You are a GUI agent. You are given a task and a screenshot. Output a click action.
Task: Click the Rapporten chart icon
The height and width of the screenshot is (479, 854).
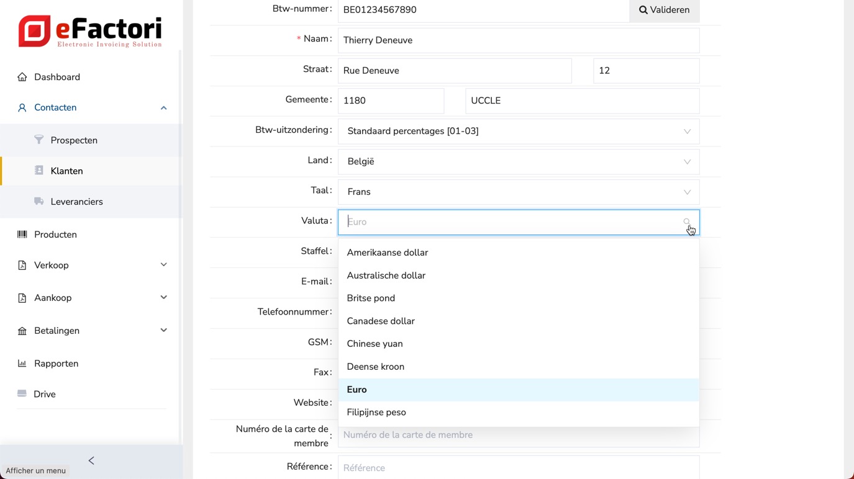22,364
